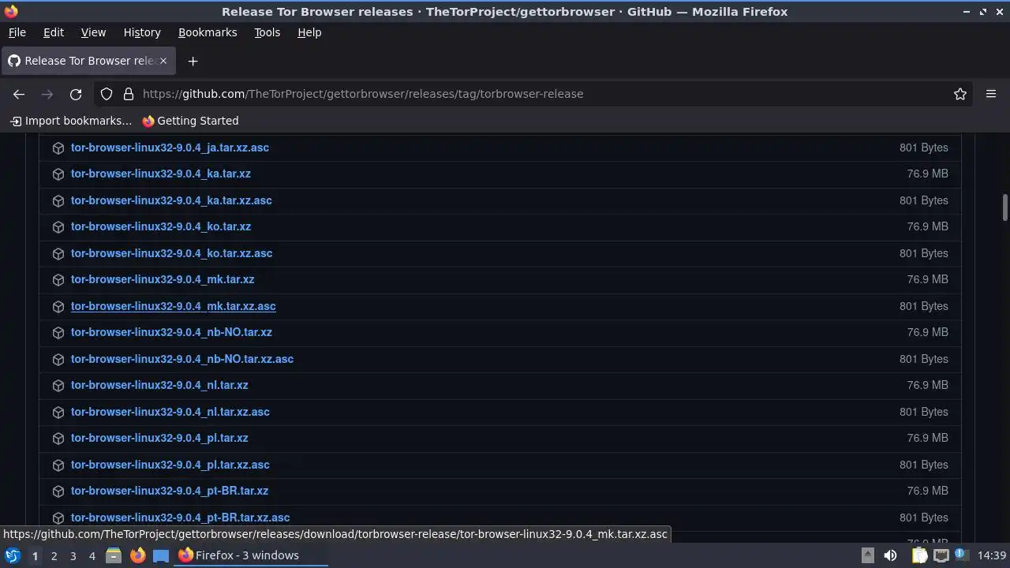Switch to virtual desktop 3
1010x568 pixels.
(73, 555)
